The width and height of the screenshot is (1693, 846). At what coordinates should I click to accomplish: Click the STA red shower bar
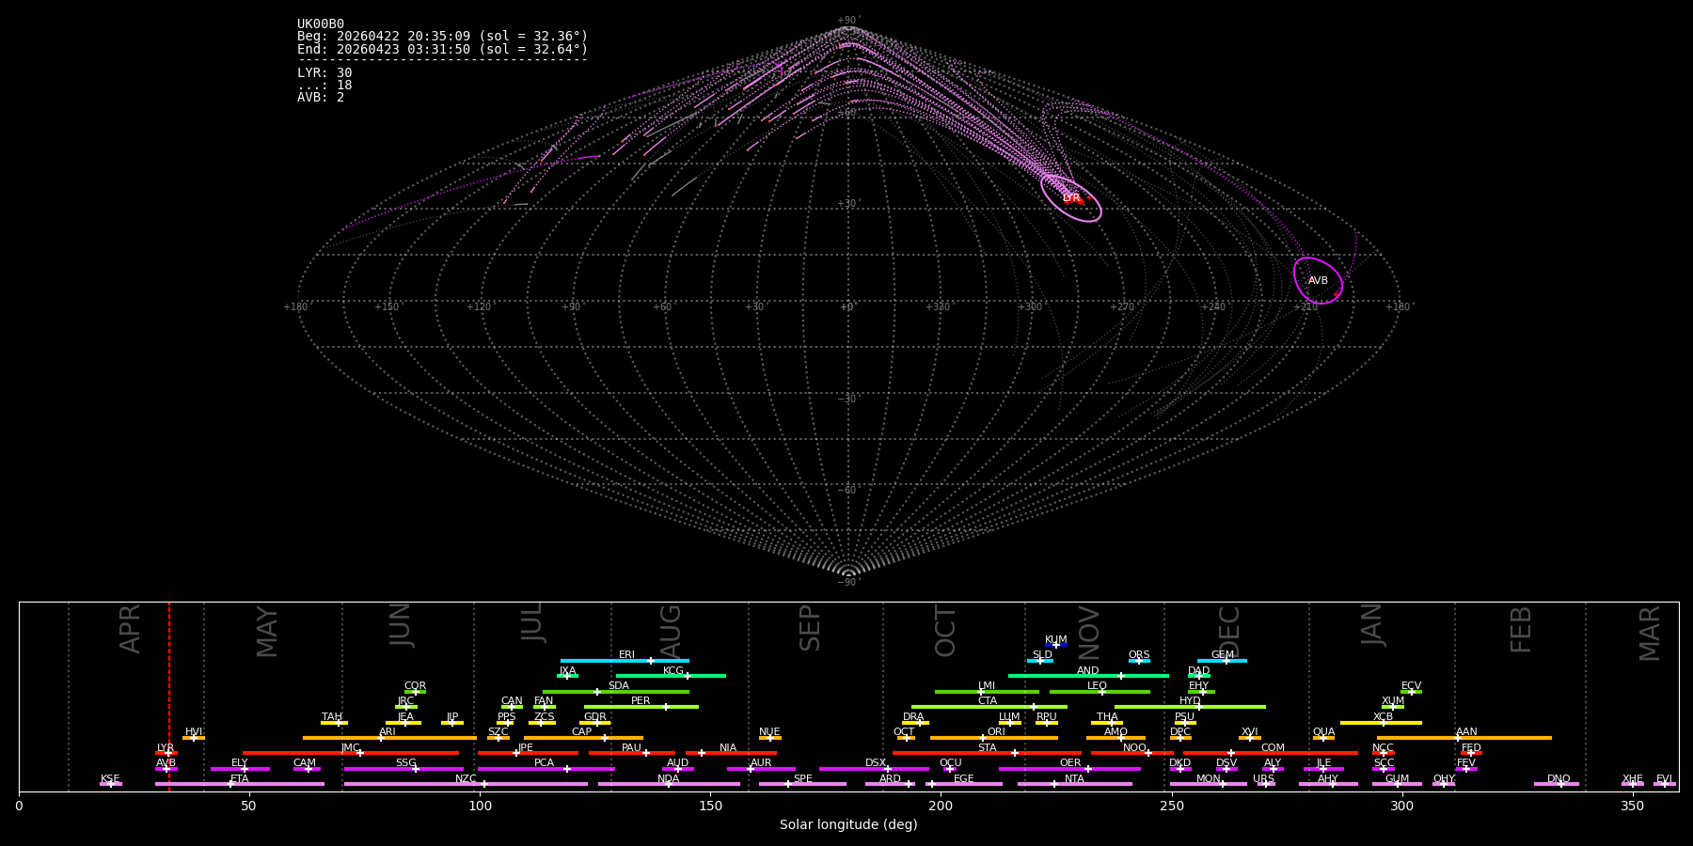pos(987,753)
